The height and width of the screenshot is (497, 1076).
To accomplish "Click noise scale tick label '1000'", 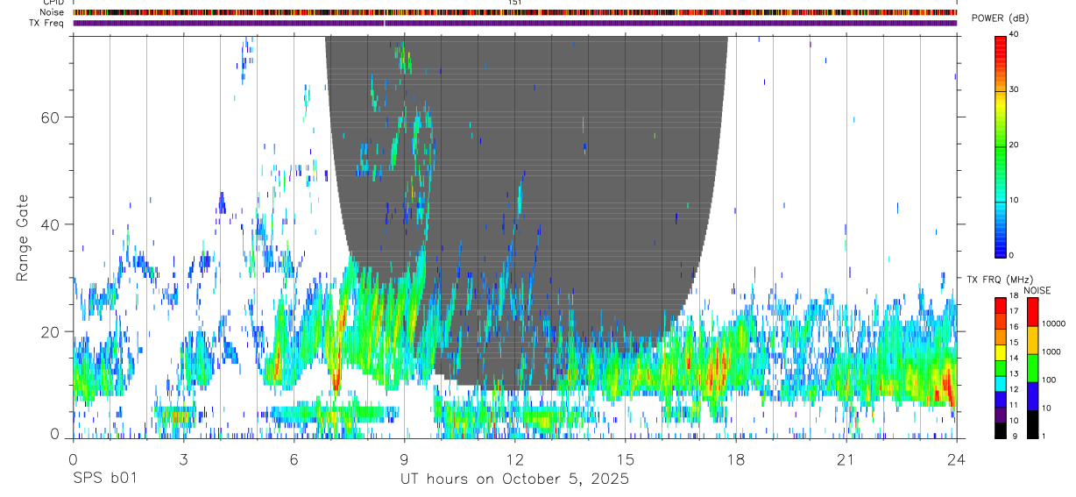I will click(x=1051, y=351).
